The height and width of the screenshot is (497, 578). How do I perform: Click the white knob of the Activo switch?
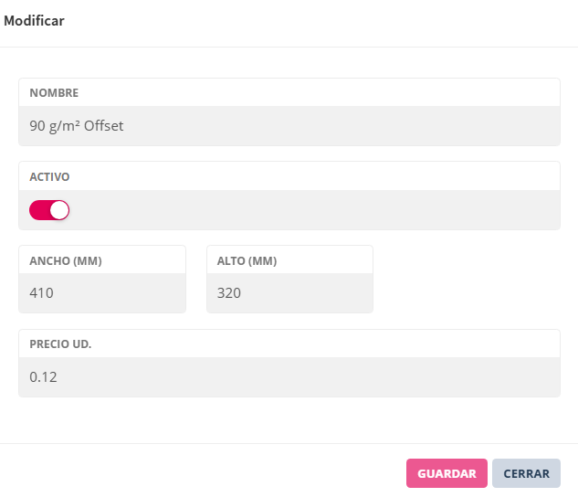coord(59,210)
